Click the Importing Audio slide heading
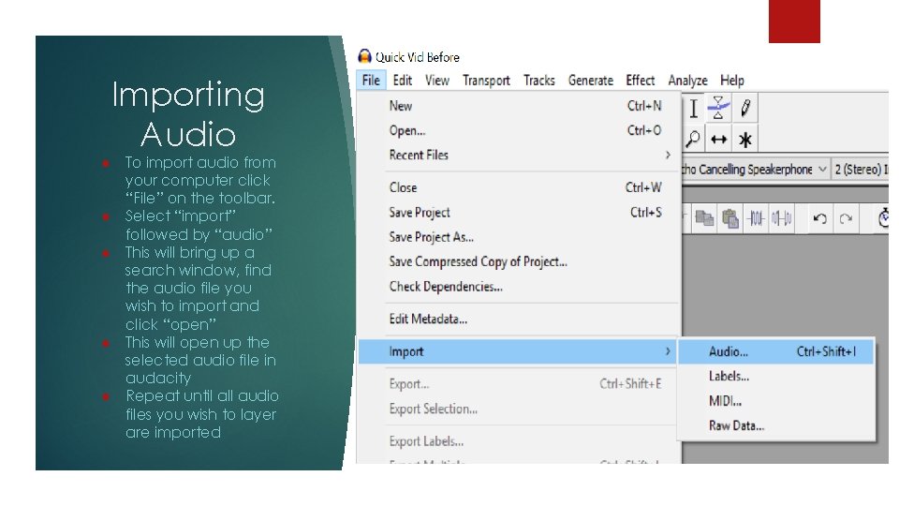The image size is (899, 506). [x=188, y=113]
